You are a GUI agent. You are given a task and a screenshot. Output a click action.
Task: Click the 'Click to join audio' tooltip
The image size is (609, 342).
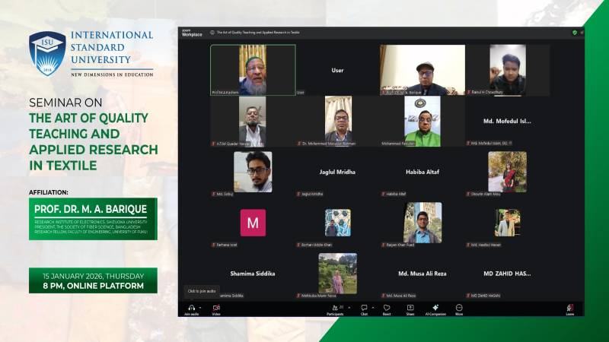(202, 291)
